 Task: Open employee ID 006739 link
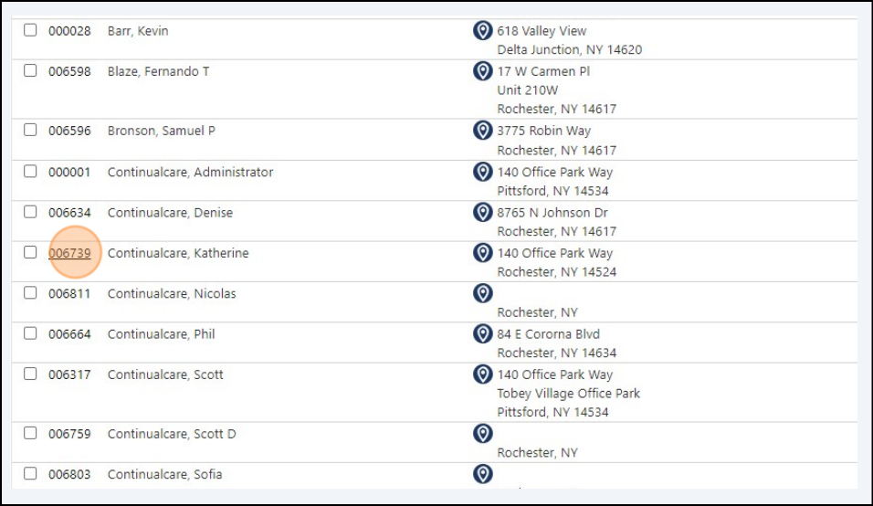point(69,253)
